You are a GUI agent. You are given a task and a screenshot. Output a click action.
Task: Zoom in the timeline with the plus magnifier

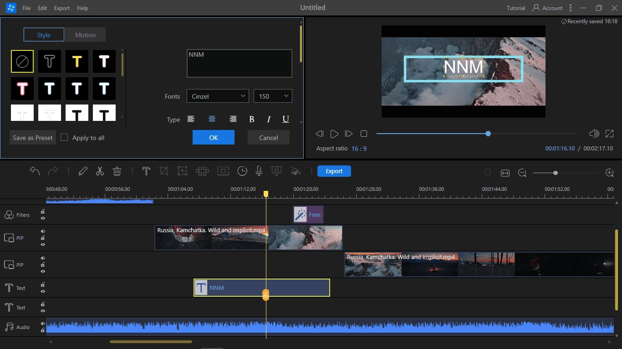(x=610, y=173)
